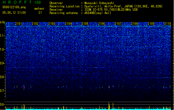Select the date stamp 05.06.12 21:00
This screenshot has width=174, height=110.
point(14,13)
